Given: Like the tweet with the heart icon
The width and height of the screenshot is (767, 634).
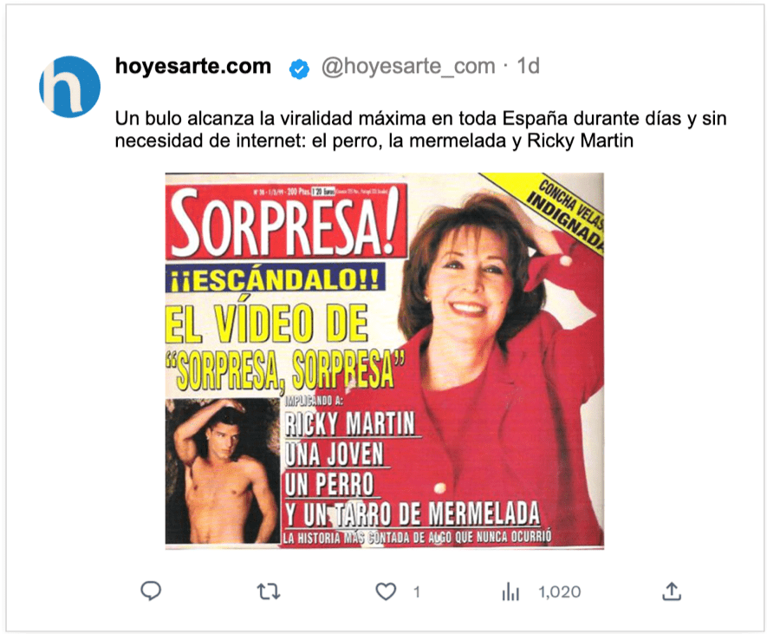Looking at the screenshot, I should tap(386, 592).
